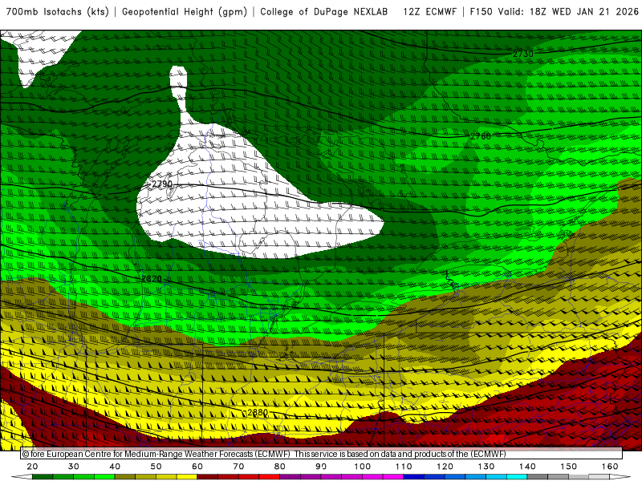Image resolution: width=642 pixels, height=481 pixels.
Task: Click the 'College of DuPage NEXLAB' label
Action: (x=324, y=12)
